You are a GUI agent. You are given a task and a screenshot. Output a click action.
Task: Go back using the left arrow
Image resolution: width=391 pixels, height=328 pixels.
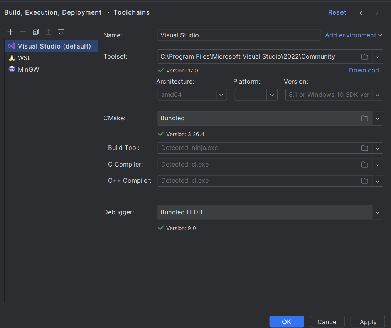(362, 13)
